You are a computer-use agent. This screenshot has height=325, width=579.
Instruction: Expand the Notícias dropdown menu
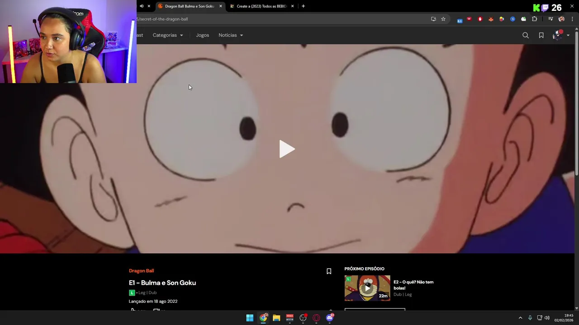click(x=231, y=35)
